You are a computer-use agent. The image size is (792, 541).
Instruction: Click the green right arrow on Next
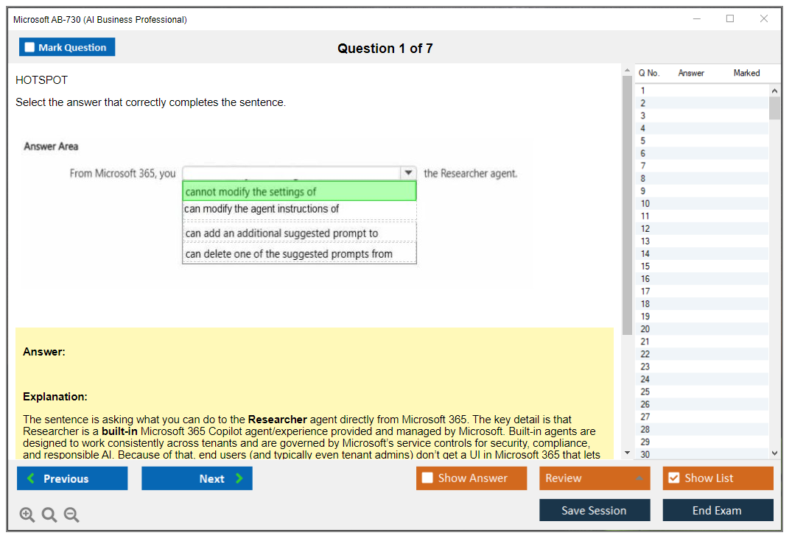tap(239, 478)
